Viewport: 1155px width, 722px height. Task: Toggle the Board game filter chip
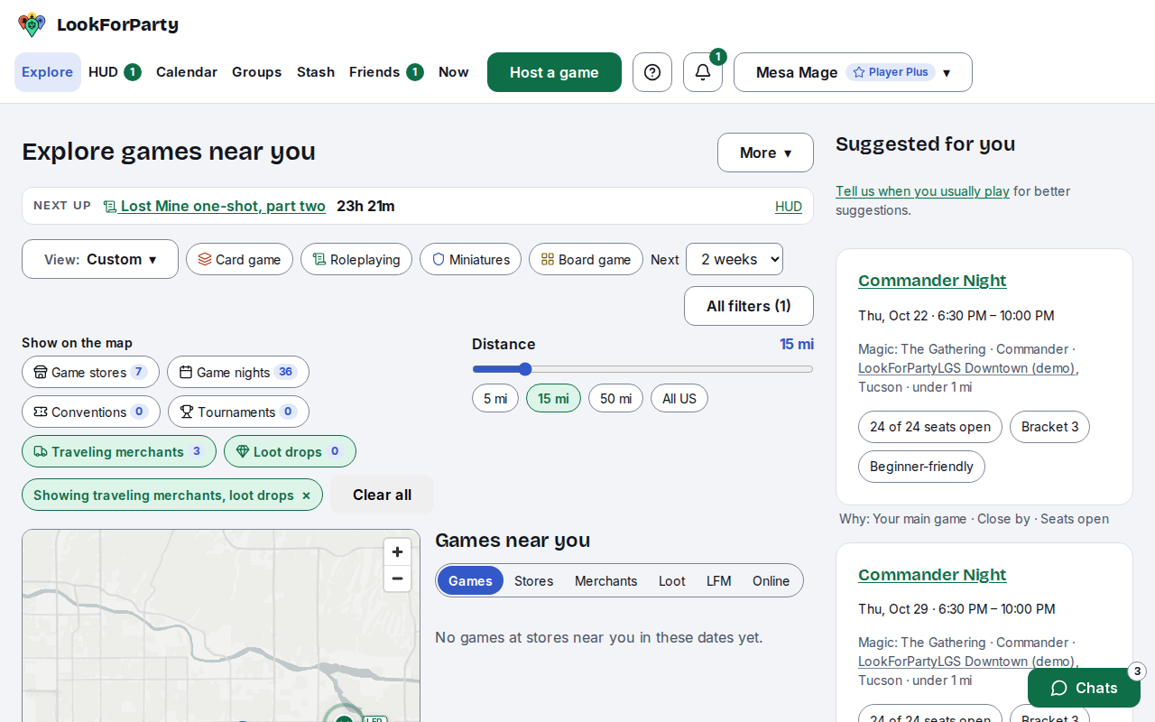point(586,259)
